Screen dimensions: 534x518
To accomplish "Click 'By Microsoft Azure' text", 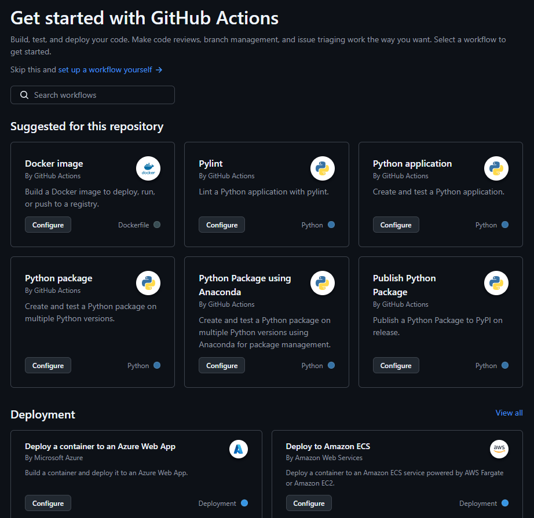I will (x=54, y=458).
